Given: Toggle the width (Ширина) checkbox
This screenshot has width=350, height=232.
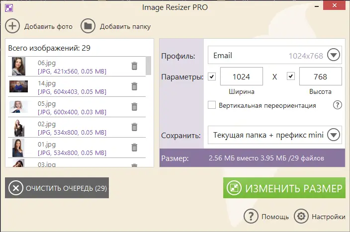Looking at the screenshot, I should tap(212, 77).
